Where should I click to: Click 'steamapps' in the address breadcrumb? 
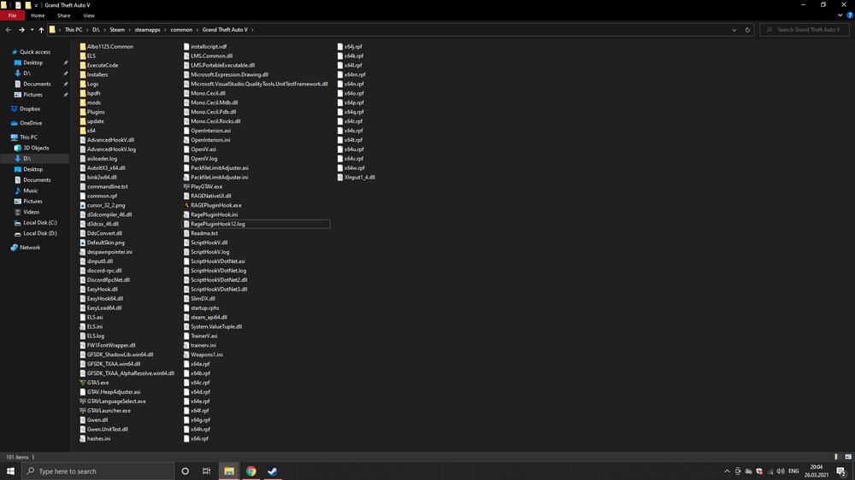[x=147, y=30]
